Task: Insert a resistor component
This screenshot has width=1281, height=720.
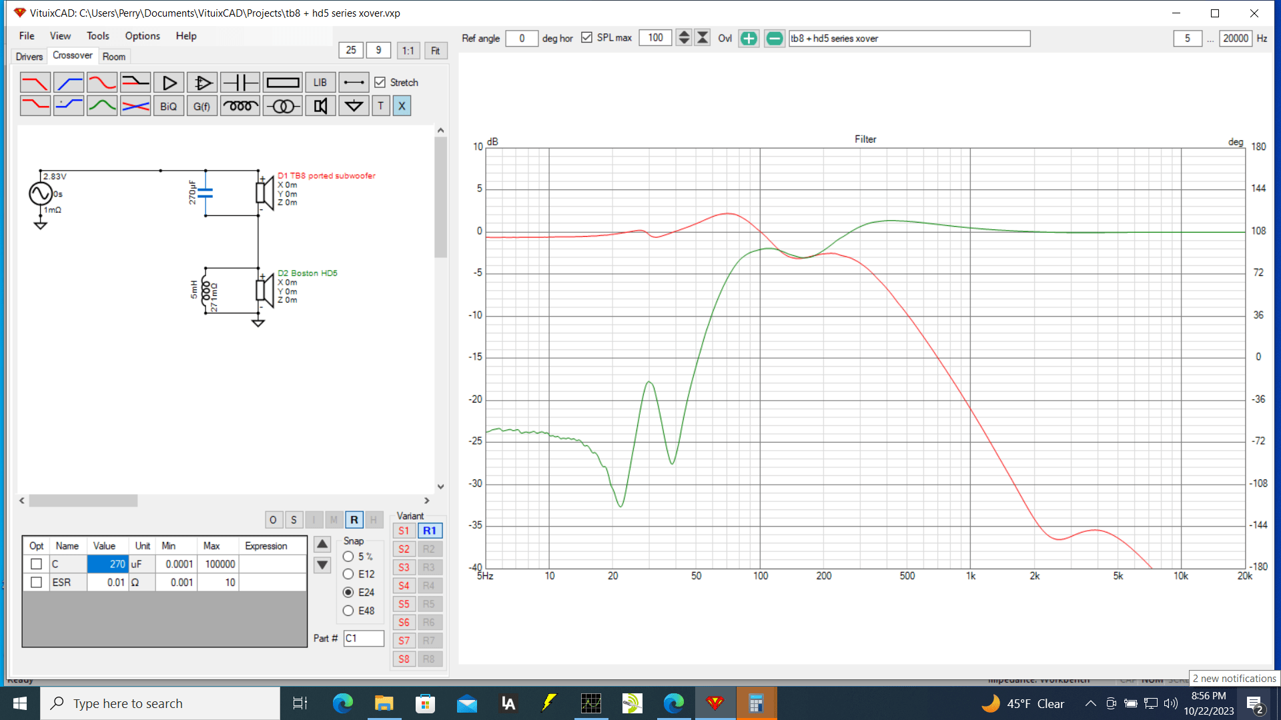Action: 282,83
